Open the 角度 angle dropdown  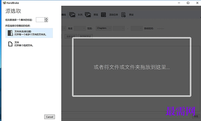click(80, 28)
